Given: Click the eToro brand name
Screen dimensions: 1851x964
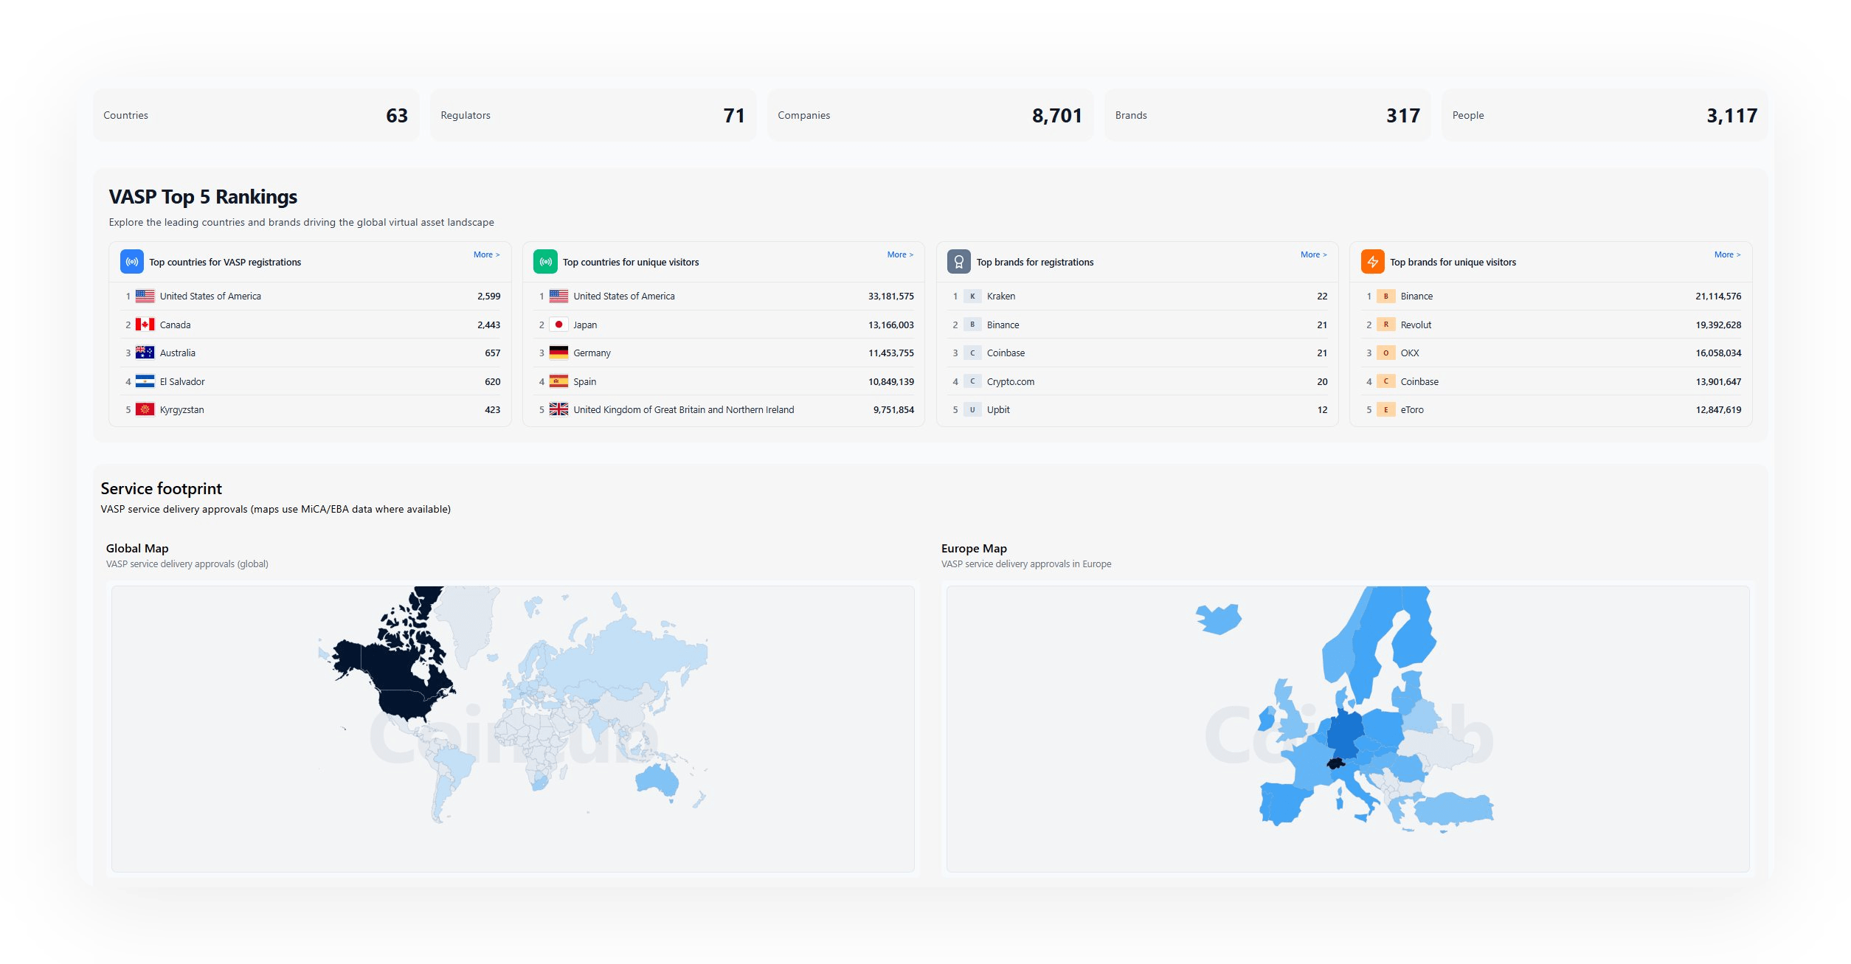Looking at the screenshot, I should [1412, 409].
